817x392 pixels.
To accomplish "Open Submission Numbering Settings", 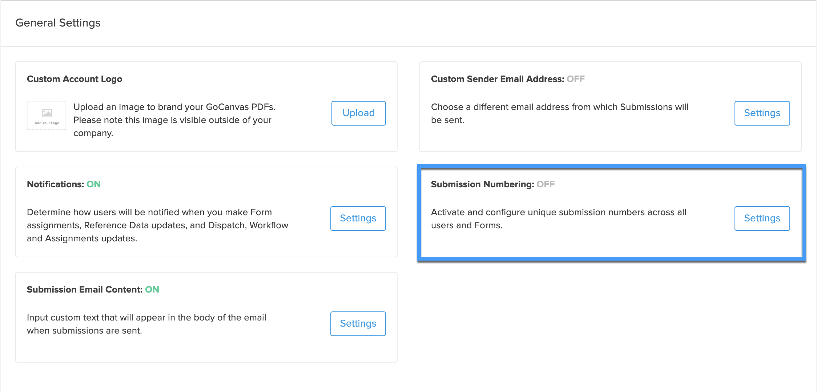I will [762, 219].
